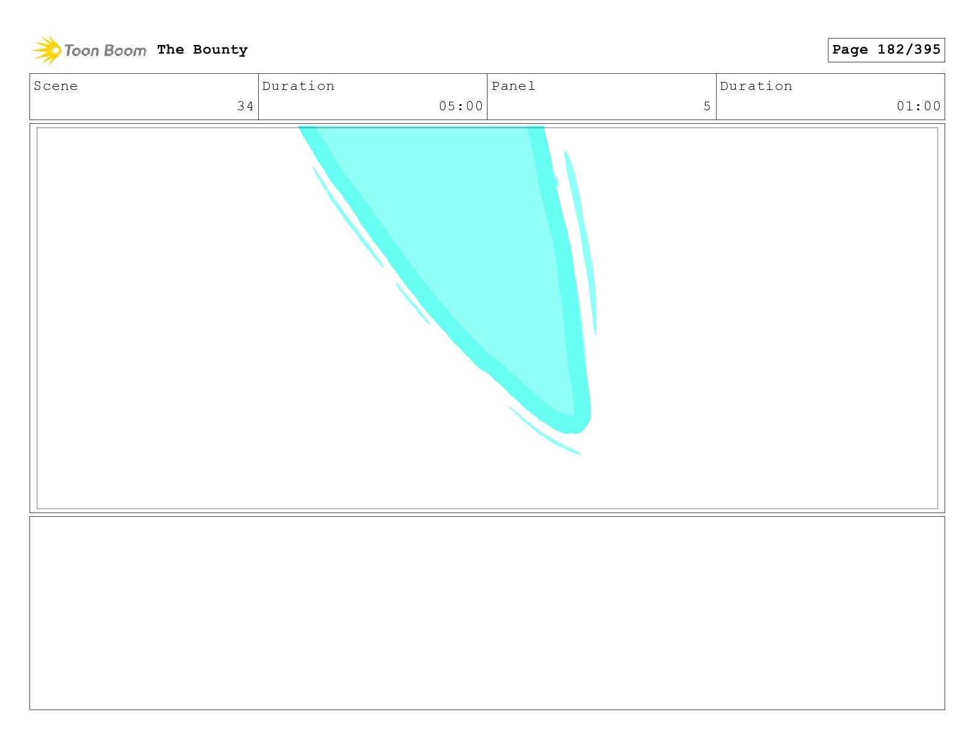This screenshot has width=976, height=754.
Task: Select scene duration value '05:00'
Action: (x=461, y=106)
